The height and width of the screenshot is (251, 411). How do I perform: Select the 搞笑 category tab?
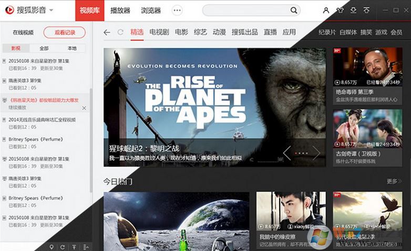click(x=366, y=32)
